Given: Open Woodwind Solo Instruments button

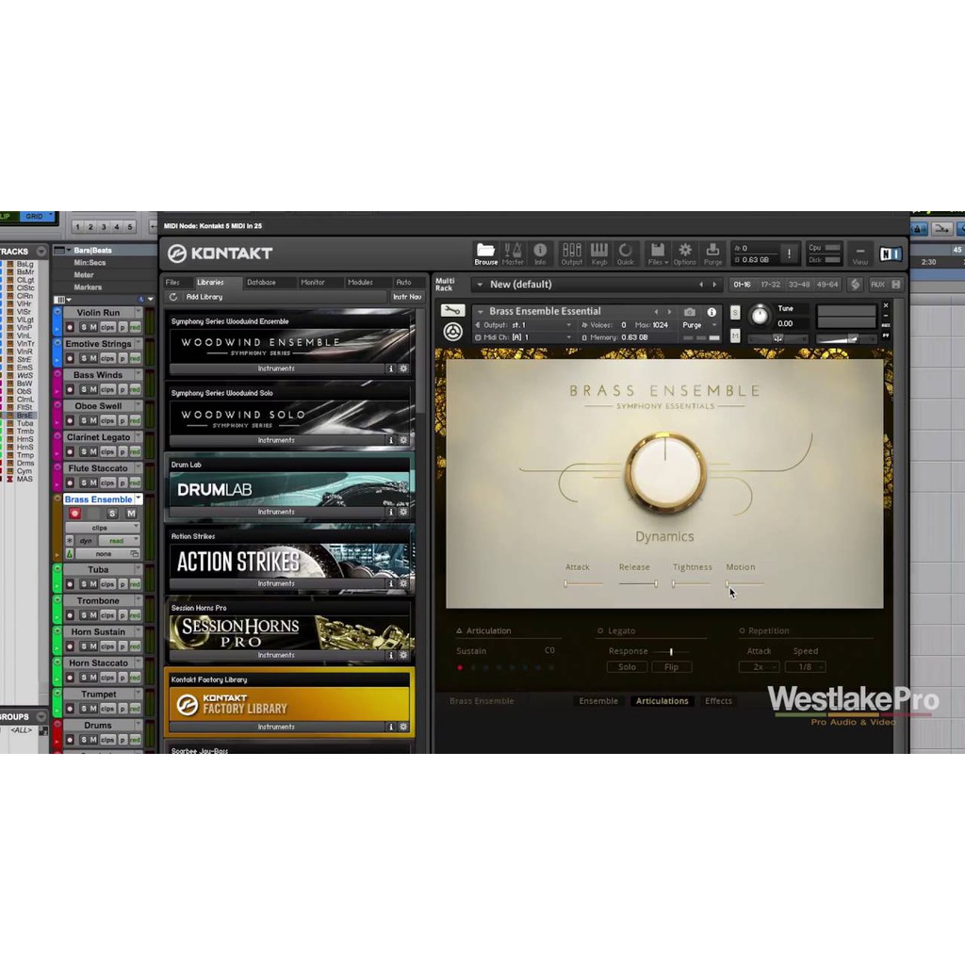Looking at the screenshot, I should (276, 440).
